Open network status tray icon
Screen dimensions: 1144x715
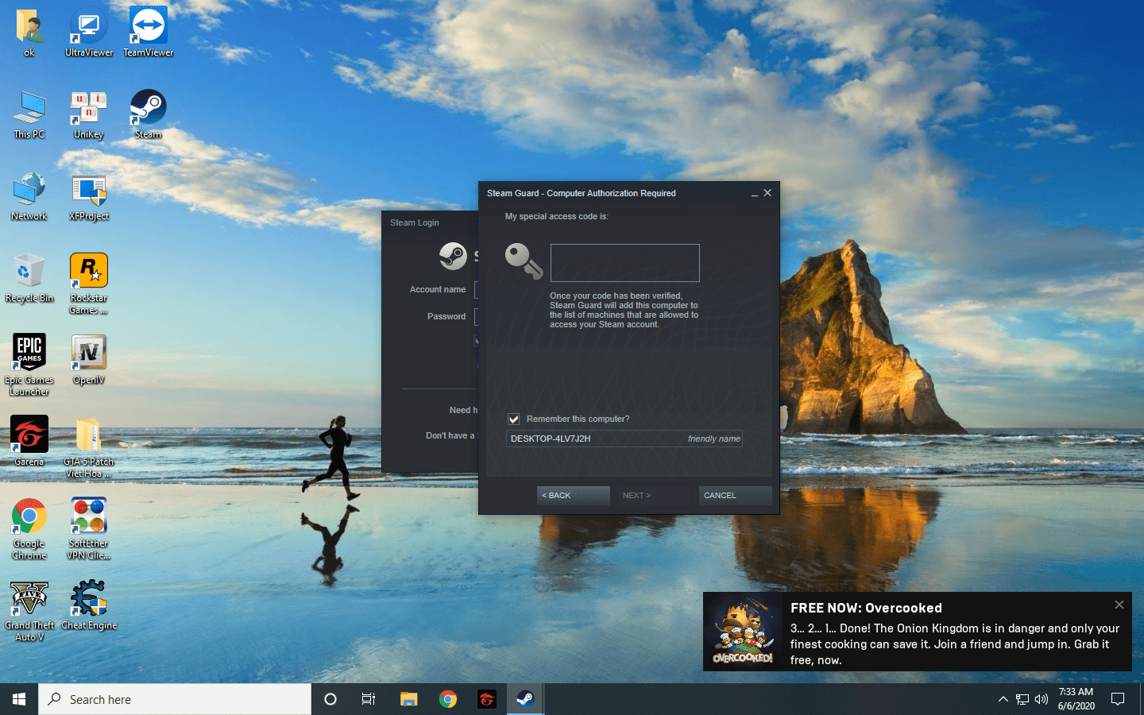pyautogui.click(x=1022, y=699)
